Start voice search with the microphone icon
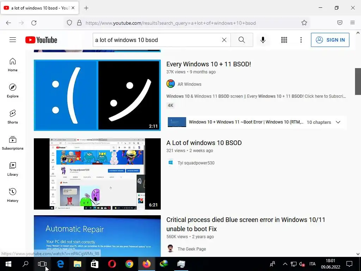The image size is (361, 271). tap(263, 40)
